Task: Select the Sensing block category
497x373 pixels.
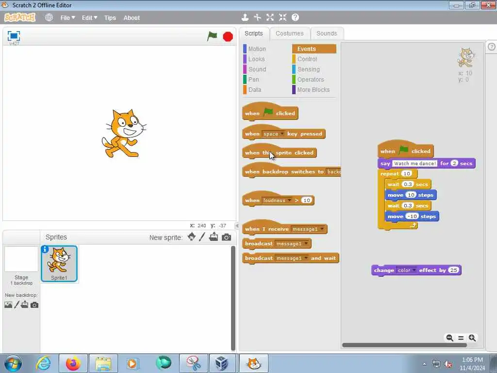Action: [308, 69]
